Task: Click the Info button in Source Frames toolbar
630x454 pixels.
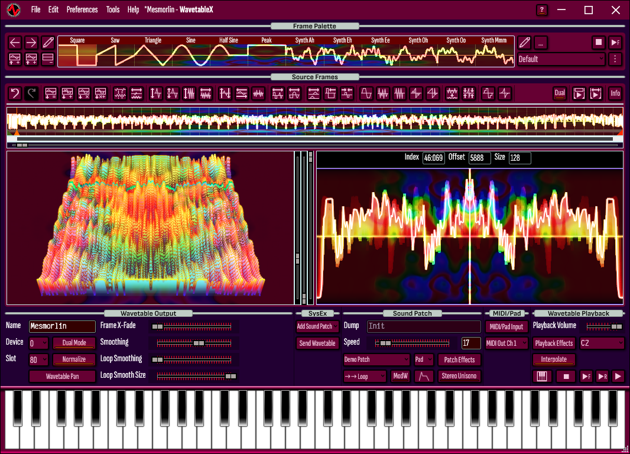Action: 615,93
